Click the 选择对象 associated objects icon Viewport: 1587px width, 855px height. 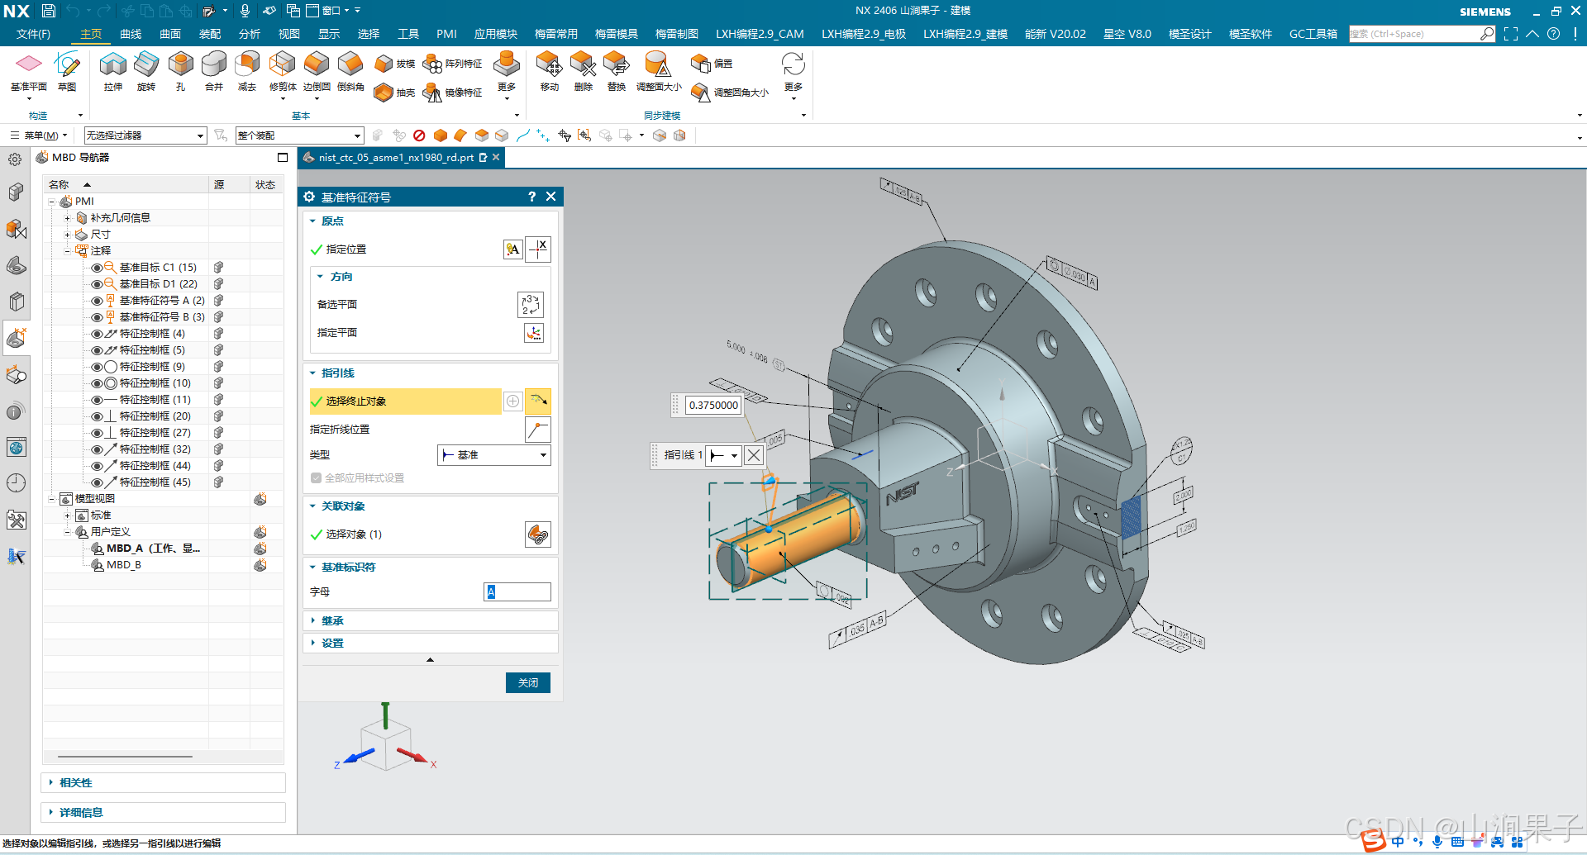click(x=538, y=534)
